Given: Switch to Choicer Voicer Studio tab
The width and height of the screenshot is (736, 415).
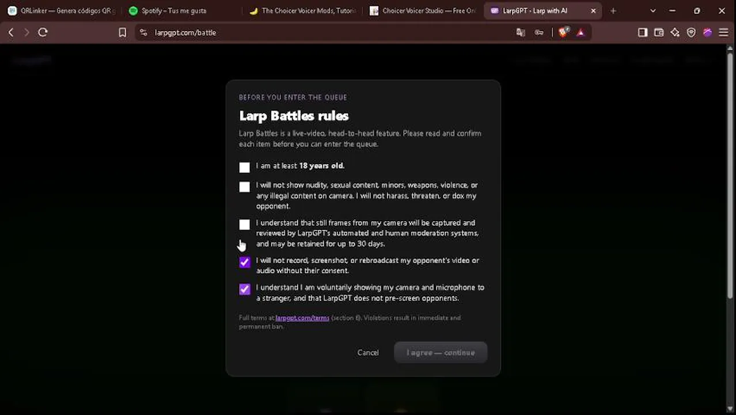Looking at the screenshot, I should click(x=423, y=11).
